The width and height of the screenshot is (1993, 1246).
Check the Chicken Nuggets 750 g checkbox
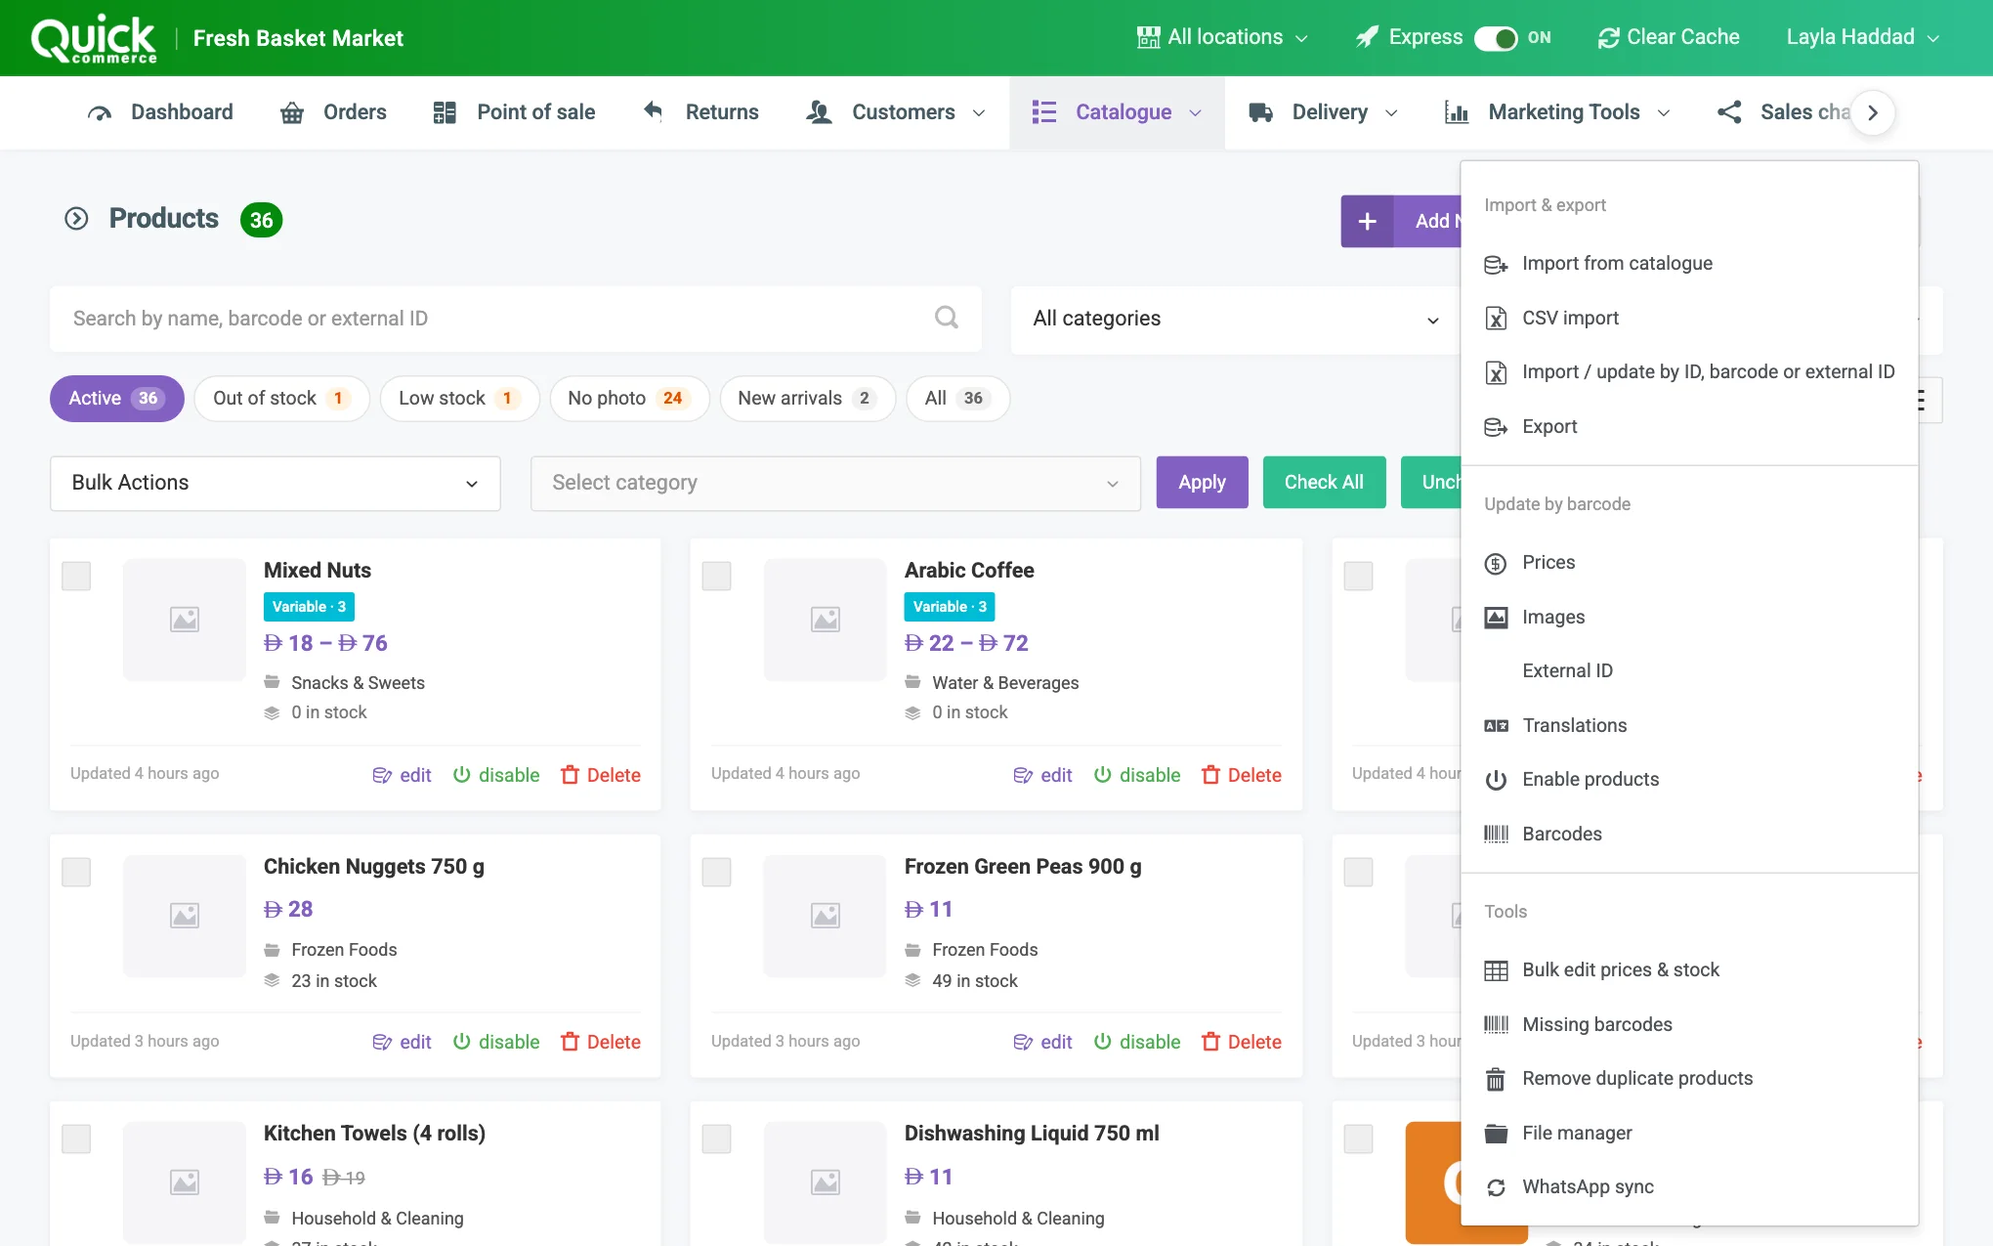pos(76,872)
